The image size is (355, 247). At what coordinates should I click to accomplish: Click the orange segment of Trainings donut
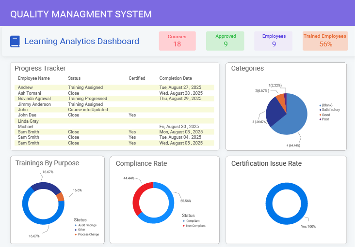tap(60, 197)
